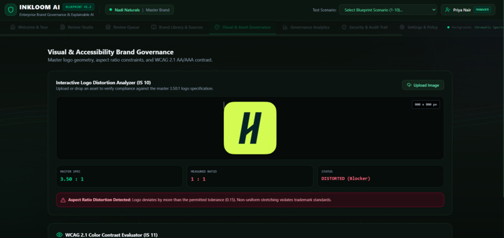Switch to the Review Studio tab

click(x=77, y=27)
